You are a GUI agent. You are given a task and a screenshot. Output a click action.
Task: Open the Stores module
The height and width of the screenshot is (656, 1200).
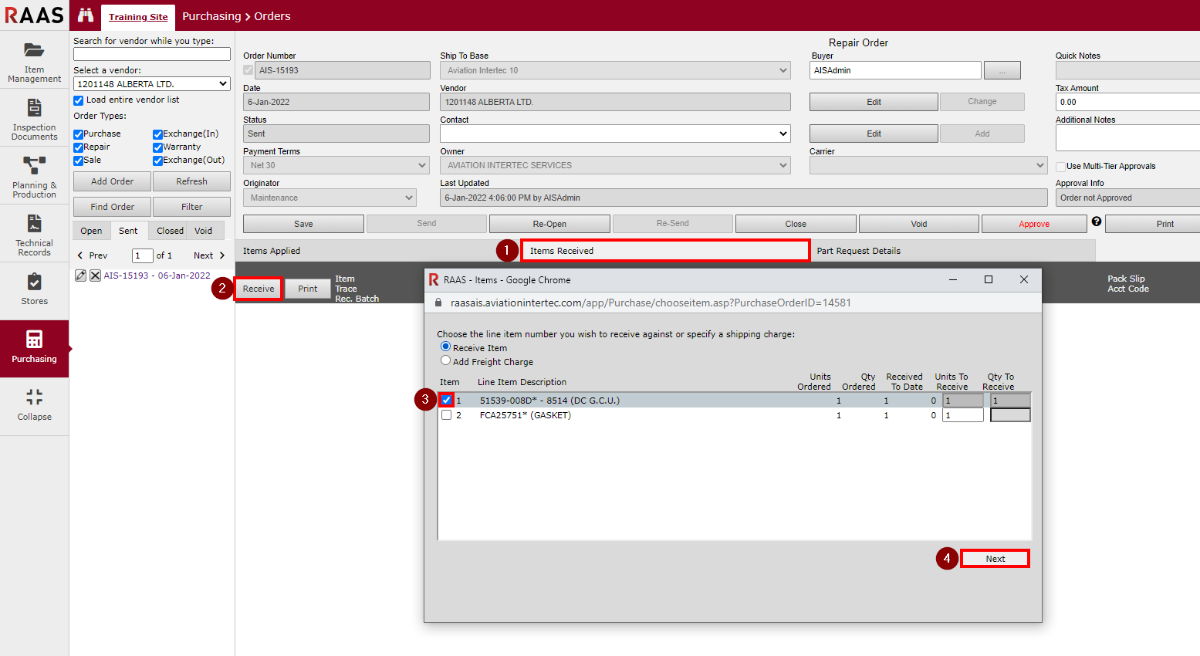[x=34, y=290]
